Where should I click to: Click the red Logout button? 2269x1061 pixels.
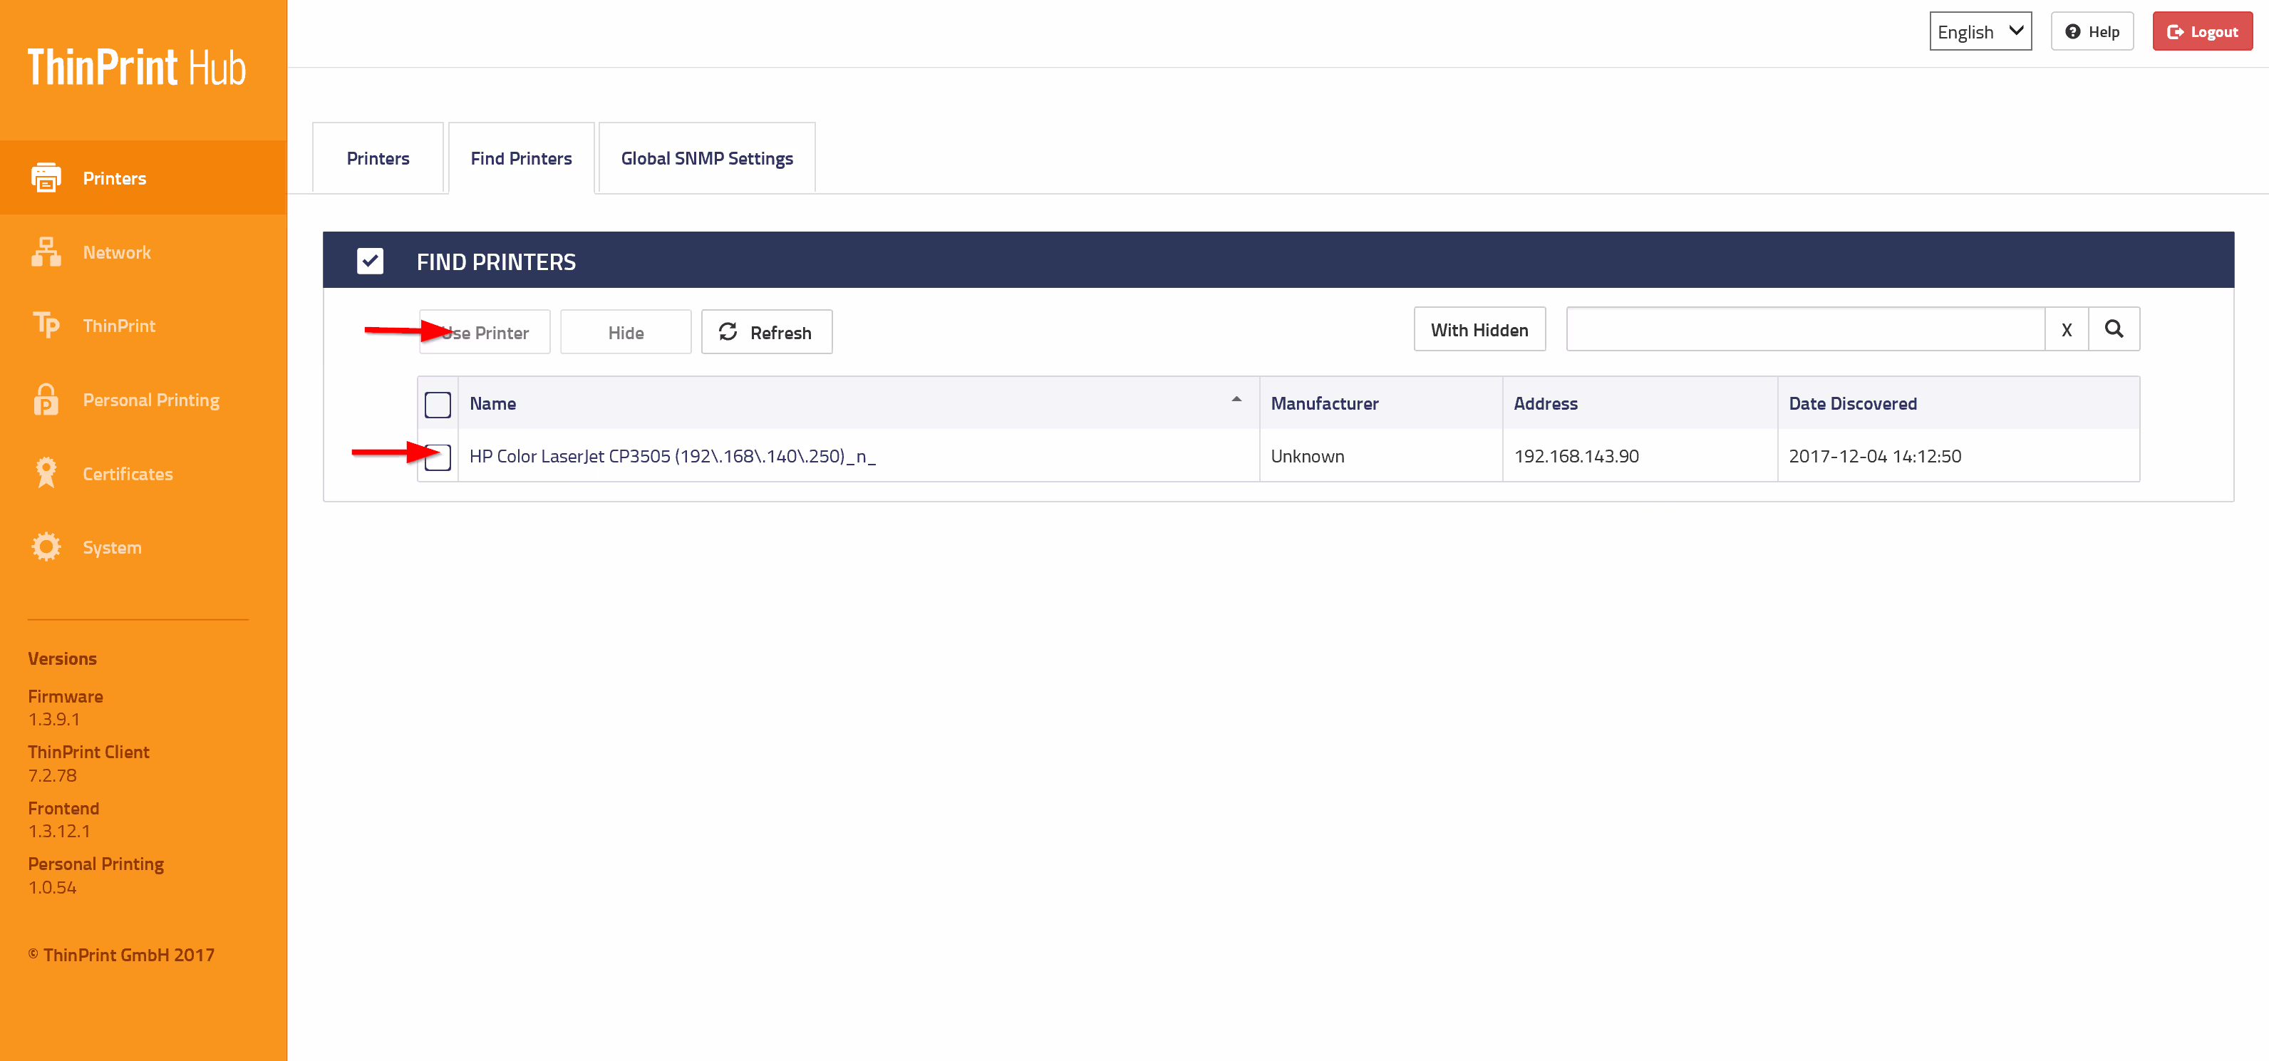pyautogui.click(x=2202, y=31)
